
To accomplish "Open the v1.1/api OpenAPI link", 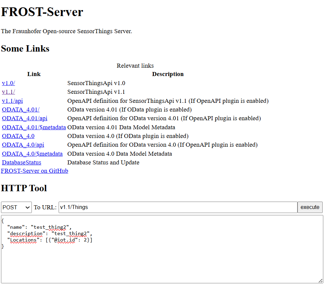I will tap(12, 101).
